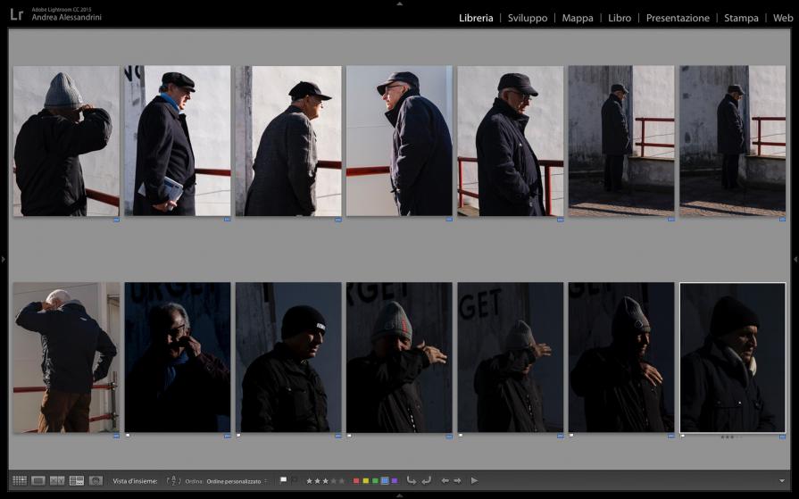799x499 pixels.
Task: Open Compare view (XY) icon
Action: 57,480
